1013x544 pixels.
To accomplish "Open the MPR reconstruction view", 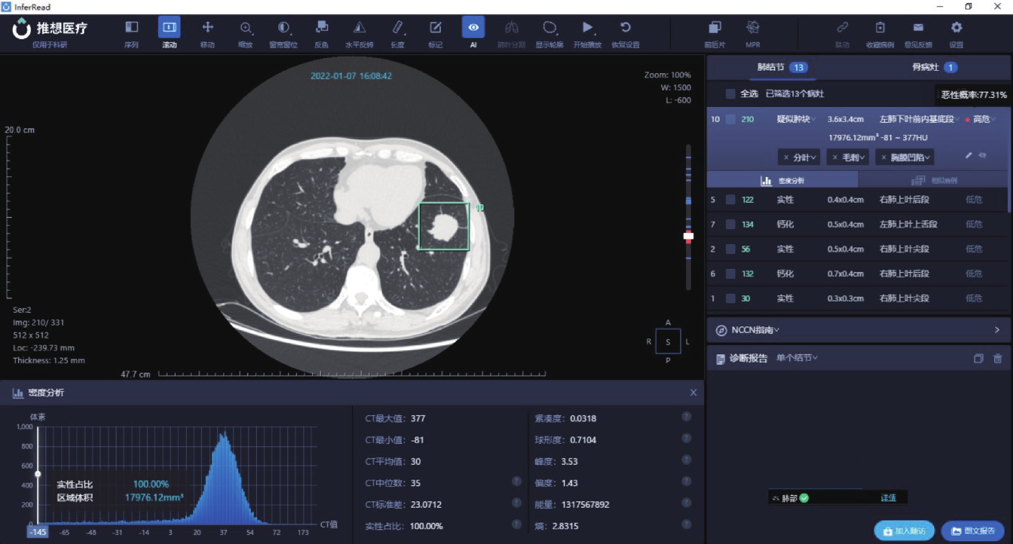I will (x=753, y=34).
